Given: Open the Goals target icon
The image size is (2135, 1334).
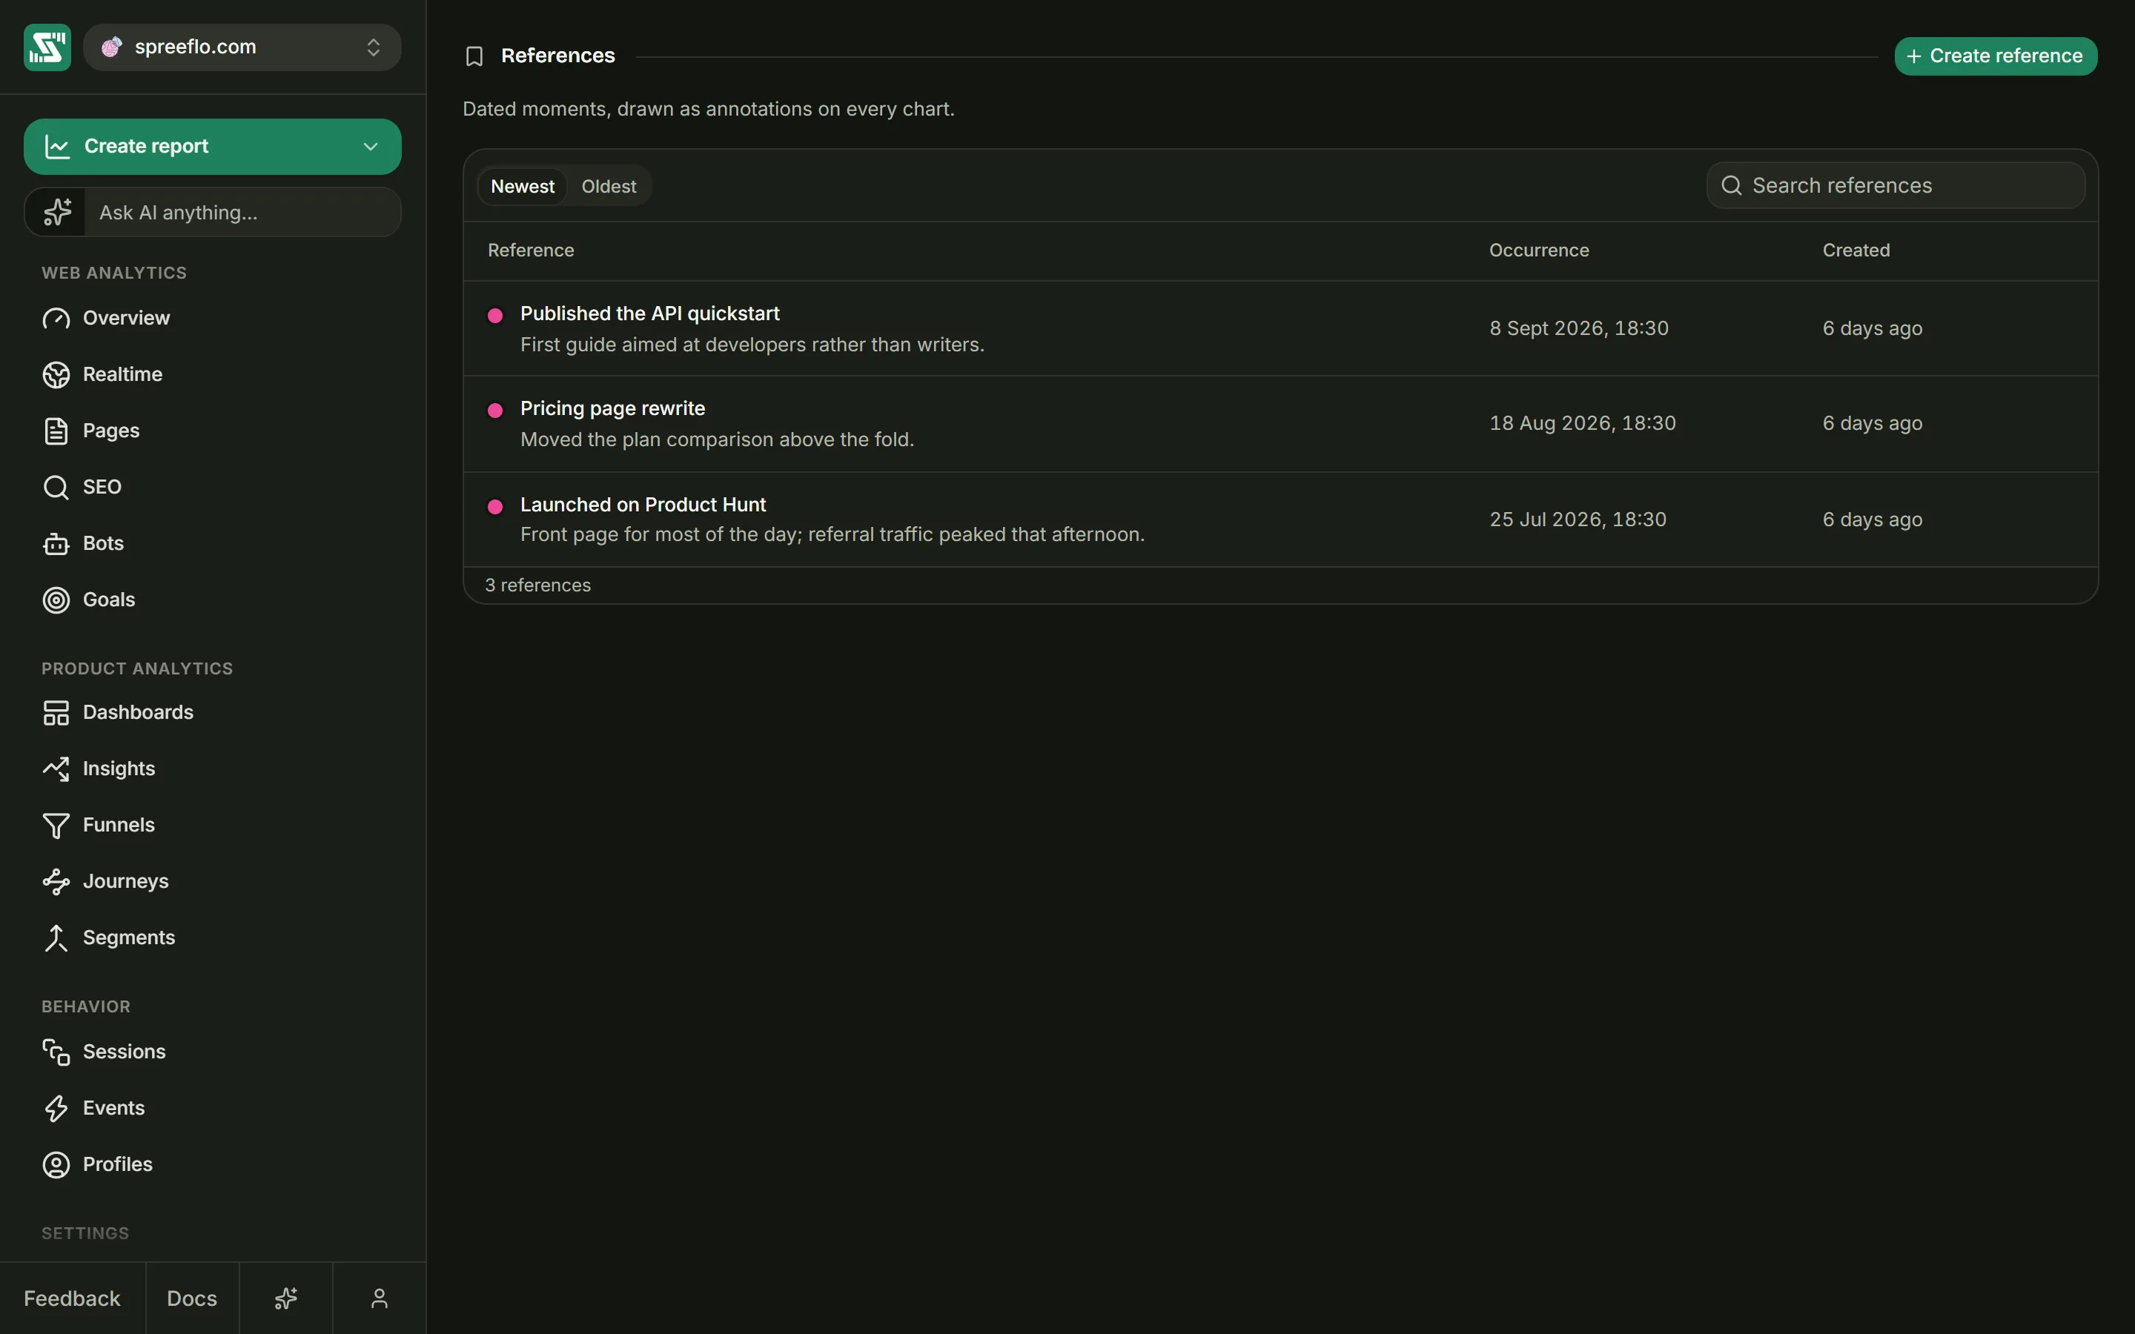Looking at the screenshot, I should point(56,600).
